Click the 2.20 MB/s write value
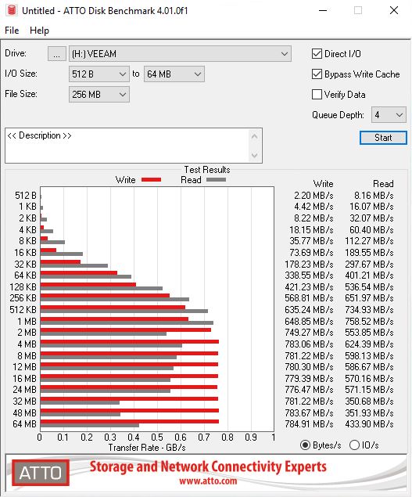Viewport: 412px width, 497px height. [313, 195]
